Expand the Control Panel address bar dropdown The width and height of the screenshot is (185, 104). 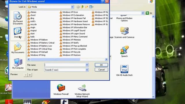(143, 13)
